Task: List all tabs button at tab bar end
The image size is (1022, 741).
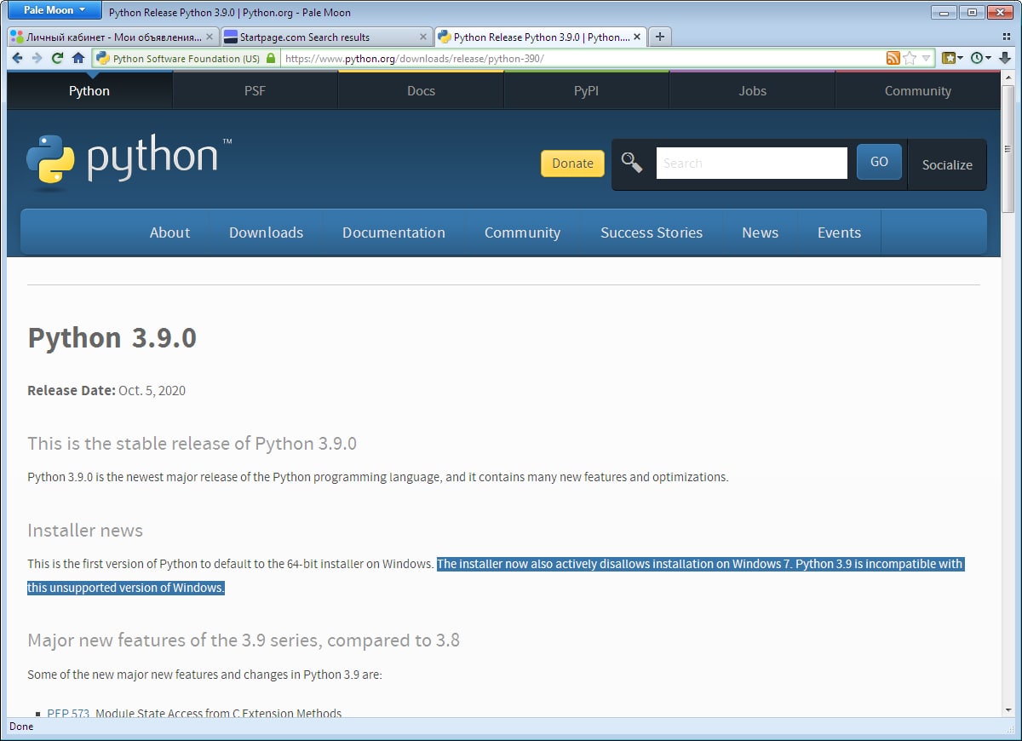Action: click(1006, 37)
